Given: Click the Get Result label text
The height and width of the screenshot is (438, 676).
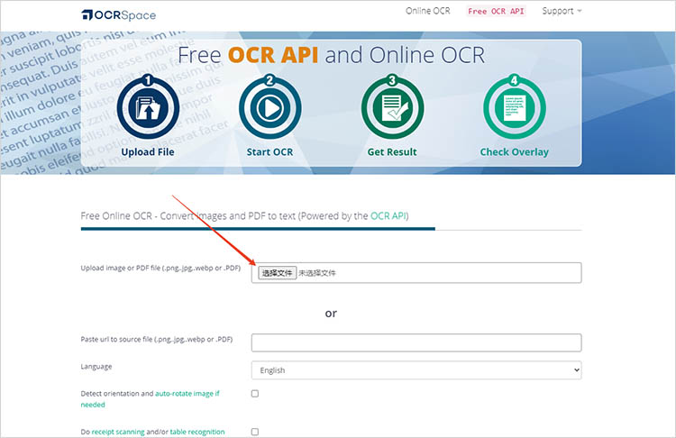Looking at the screenshot, I should (392, 151).
